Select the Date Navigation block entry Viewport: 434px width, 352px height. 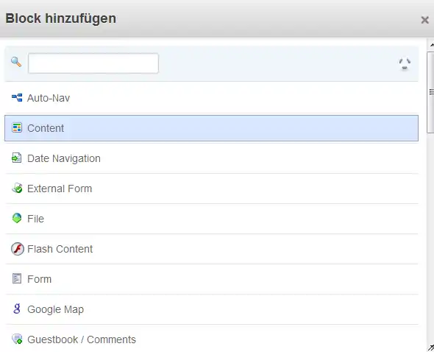(211, 158)
